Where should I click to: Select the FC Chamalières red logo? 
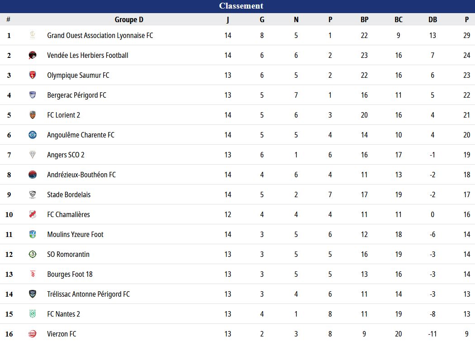33,214
